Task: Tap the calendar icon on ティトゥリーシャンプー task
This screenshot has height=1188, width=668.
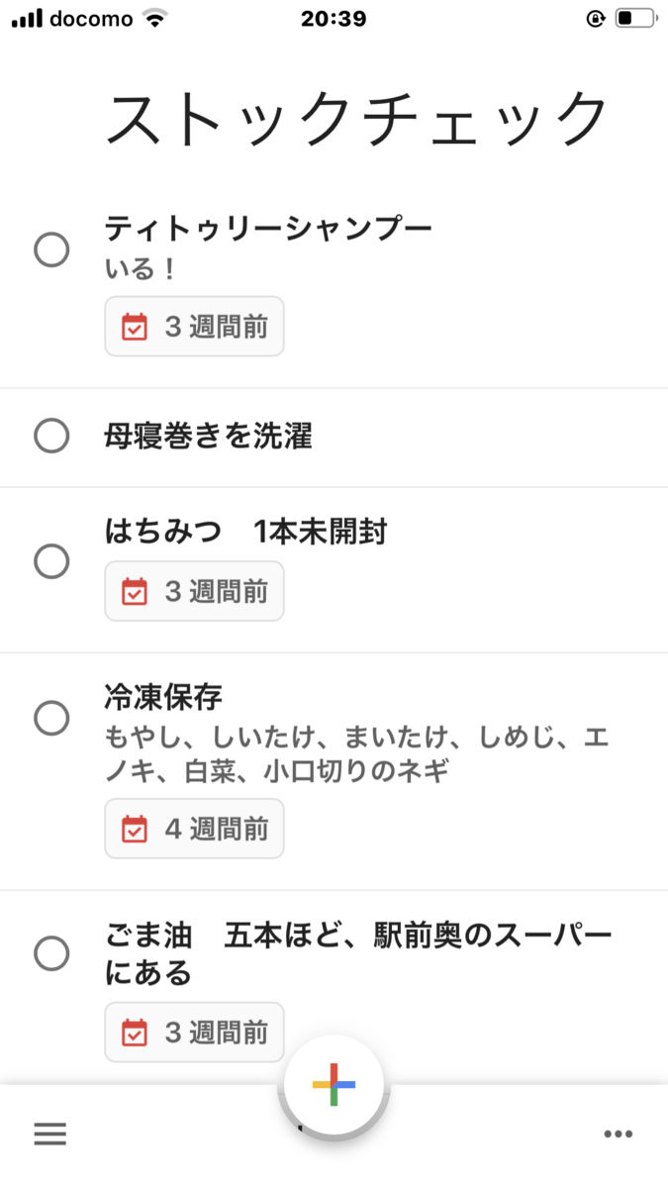Action: [x=134, y=327]
